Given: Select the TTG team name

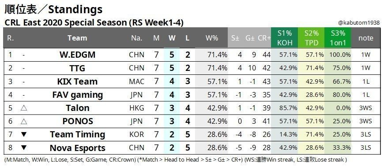Looking at the screenshot, I should point(77,68).
